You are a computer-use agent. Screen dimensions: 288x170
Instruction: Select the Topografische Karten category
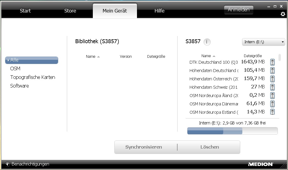tap(33, 77)
